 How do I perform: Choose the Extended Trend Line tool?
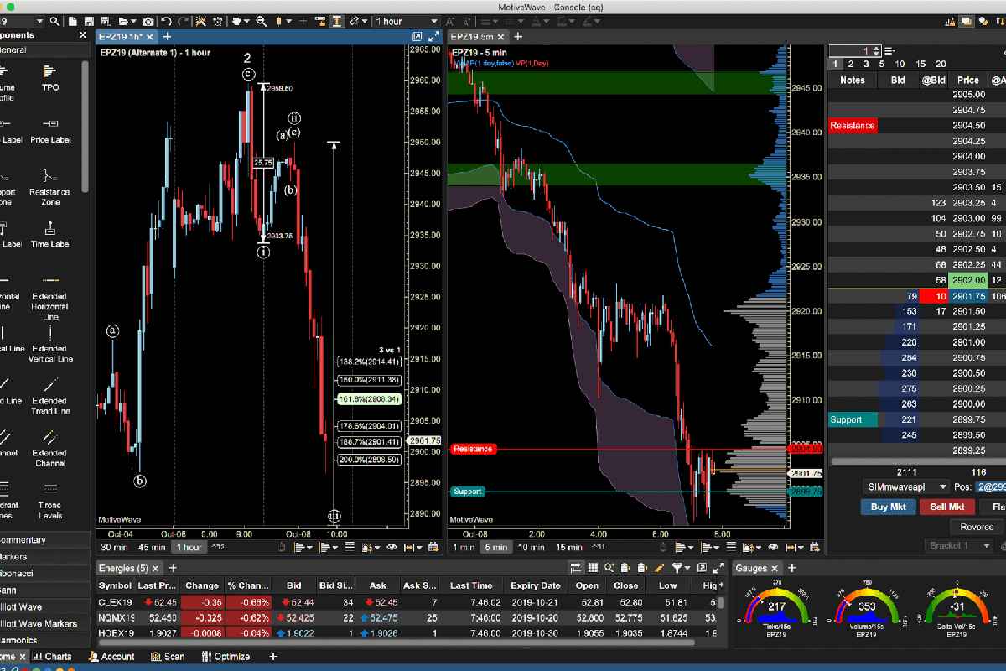click(49, 396)
